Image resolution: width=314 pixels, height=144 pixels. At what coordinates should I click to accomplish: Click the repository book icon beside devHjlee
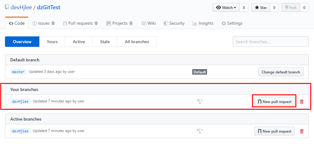click(x=7, y=8)
